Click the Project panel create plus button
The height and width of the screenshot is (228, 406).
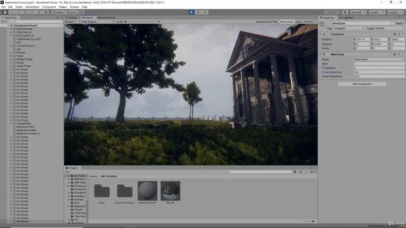(68, 172)
